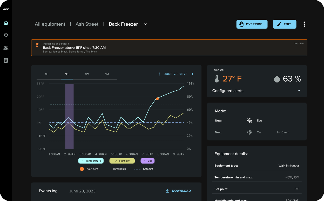The width and height of the screenshot is (324, 201).
Task: Go to the next date after June 28
Action: click(x=192, y=74)
